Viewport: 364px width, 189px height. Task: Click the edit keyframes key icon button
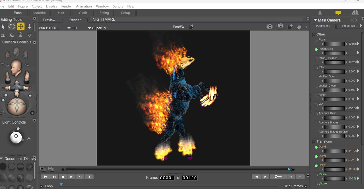click(x=278, y=177)
